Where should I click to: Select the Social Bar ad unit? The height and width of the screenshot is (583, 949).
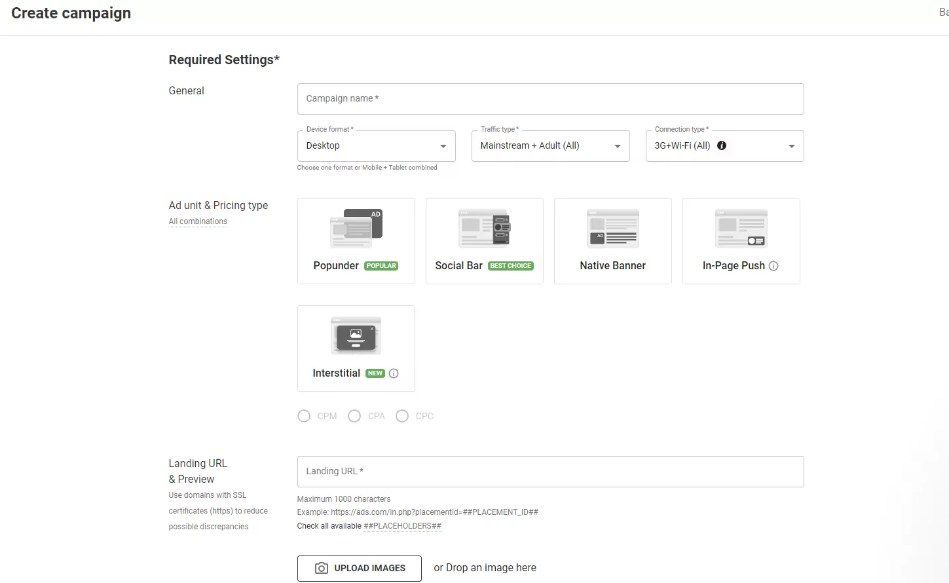pos(484,240)
